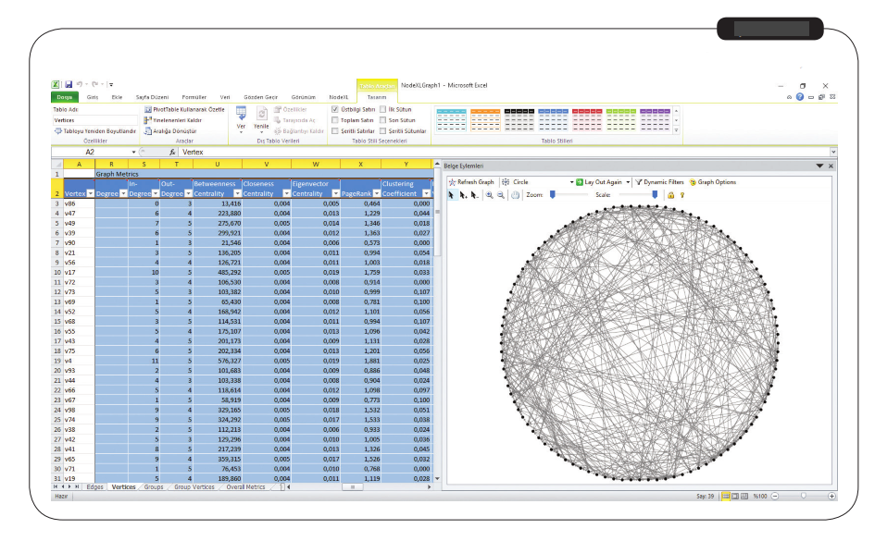Open Graph Options in graph pane
875x541 pixels.
click(718, 182)
